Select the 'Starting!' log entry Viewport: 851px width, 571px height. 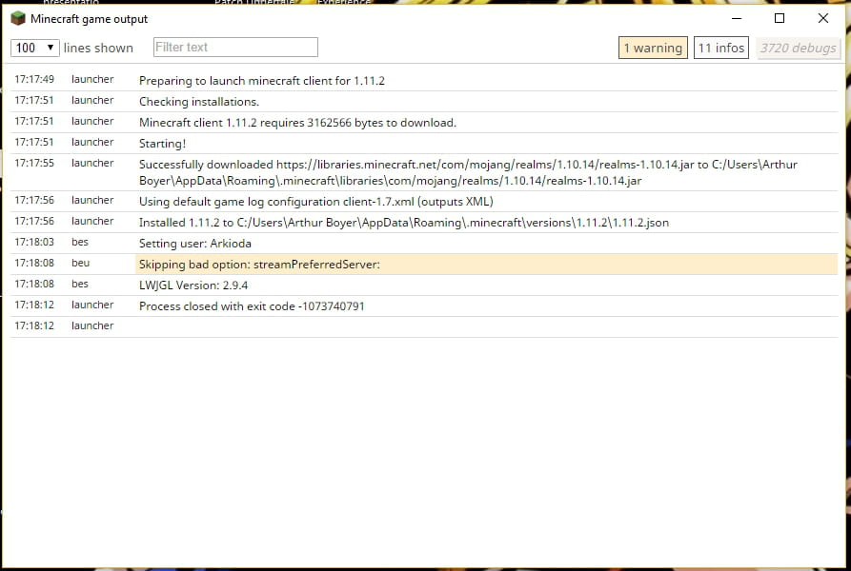pos(424,144)
